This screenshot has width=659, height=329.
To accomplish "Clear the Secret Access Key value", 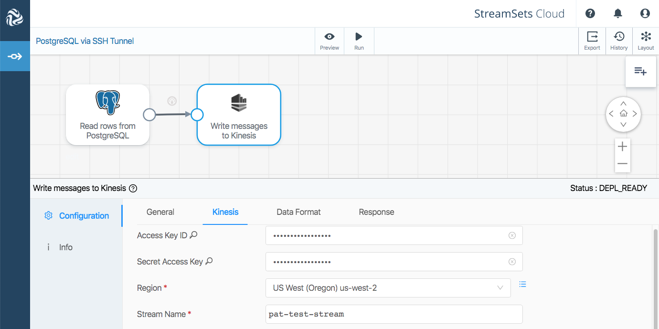I will click(512, 262).
